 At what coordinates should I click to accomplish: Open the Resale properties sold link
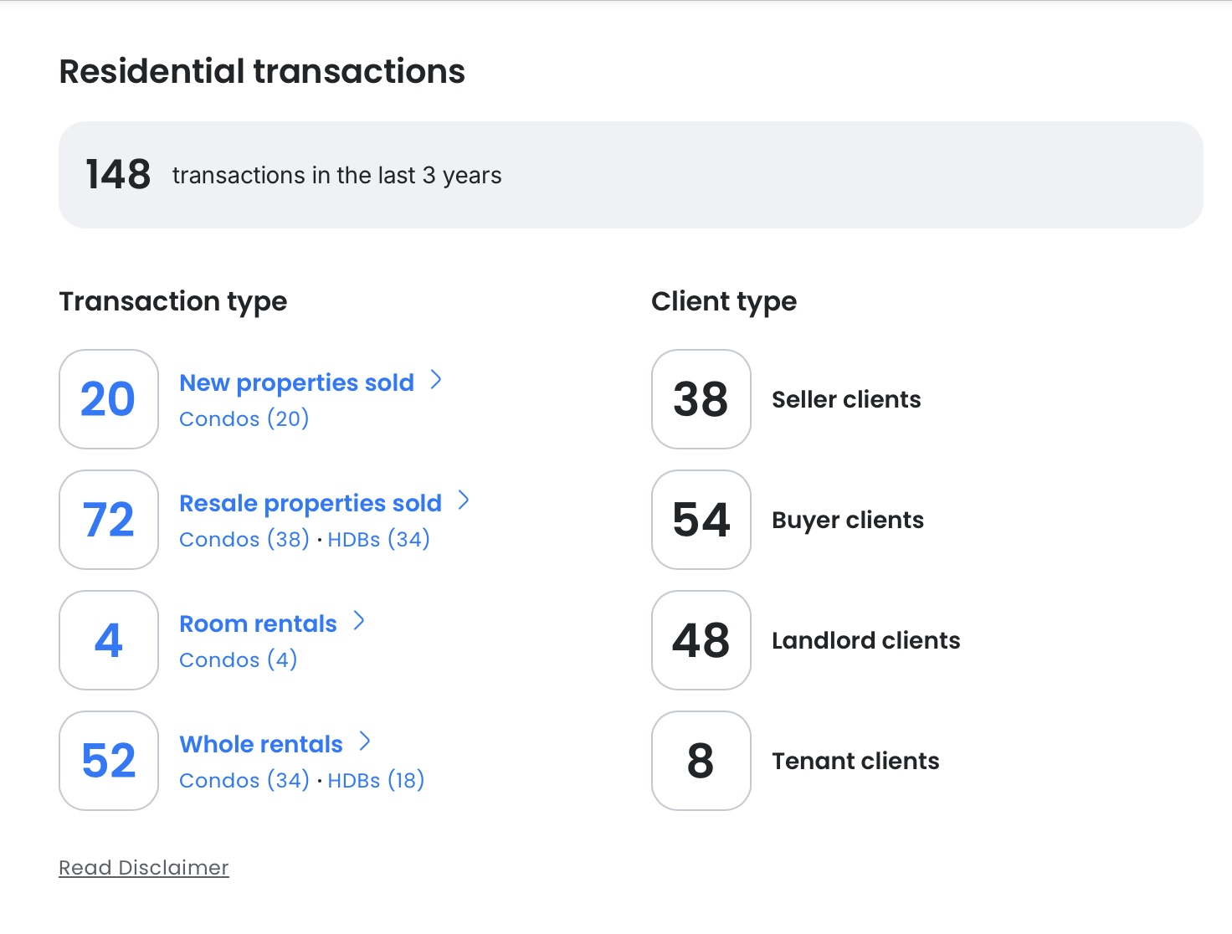311,504
